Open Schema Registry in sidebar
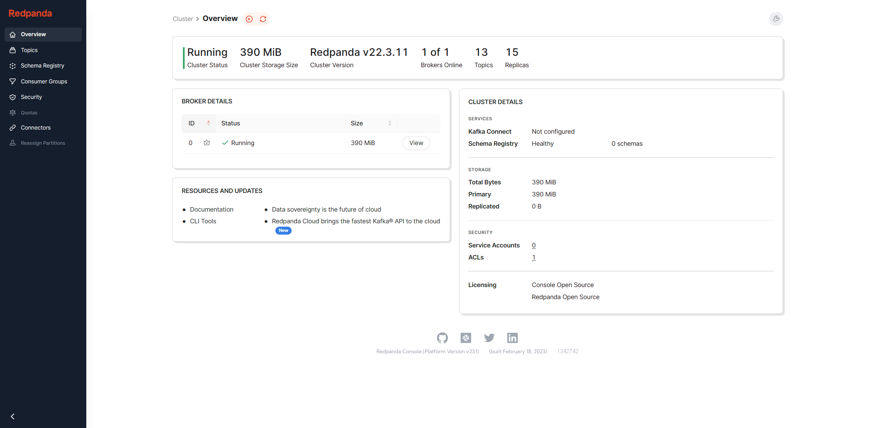 42,66
